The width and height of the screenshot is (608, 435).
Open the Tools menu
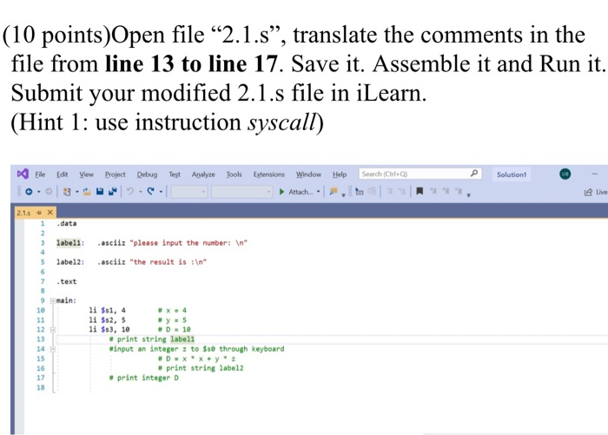tap(235, 175)
